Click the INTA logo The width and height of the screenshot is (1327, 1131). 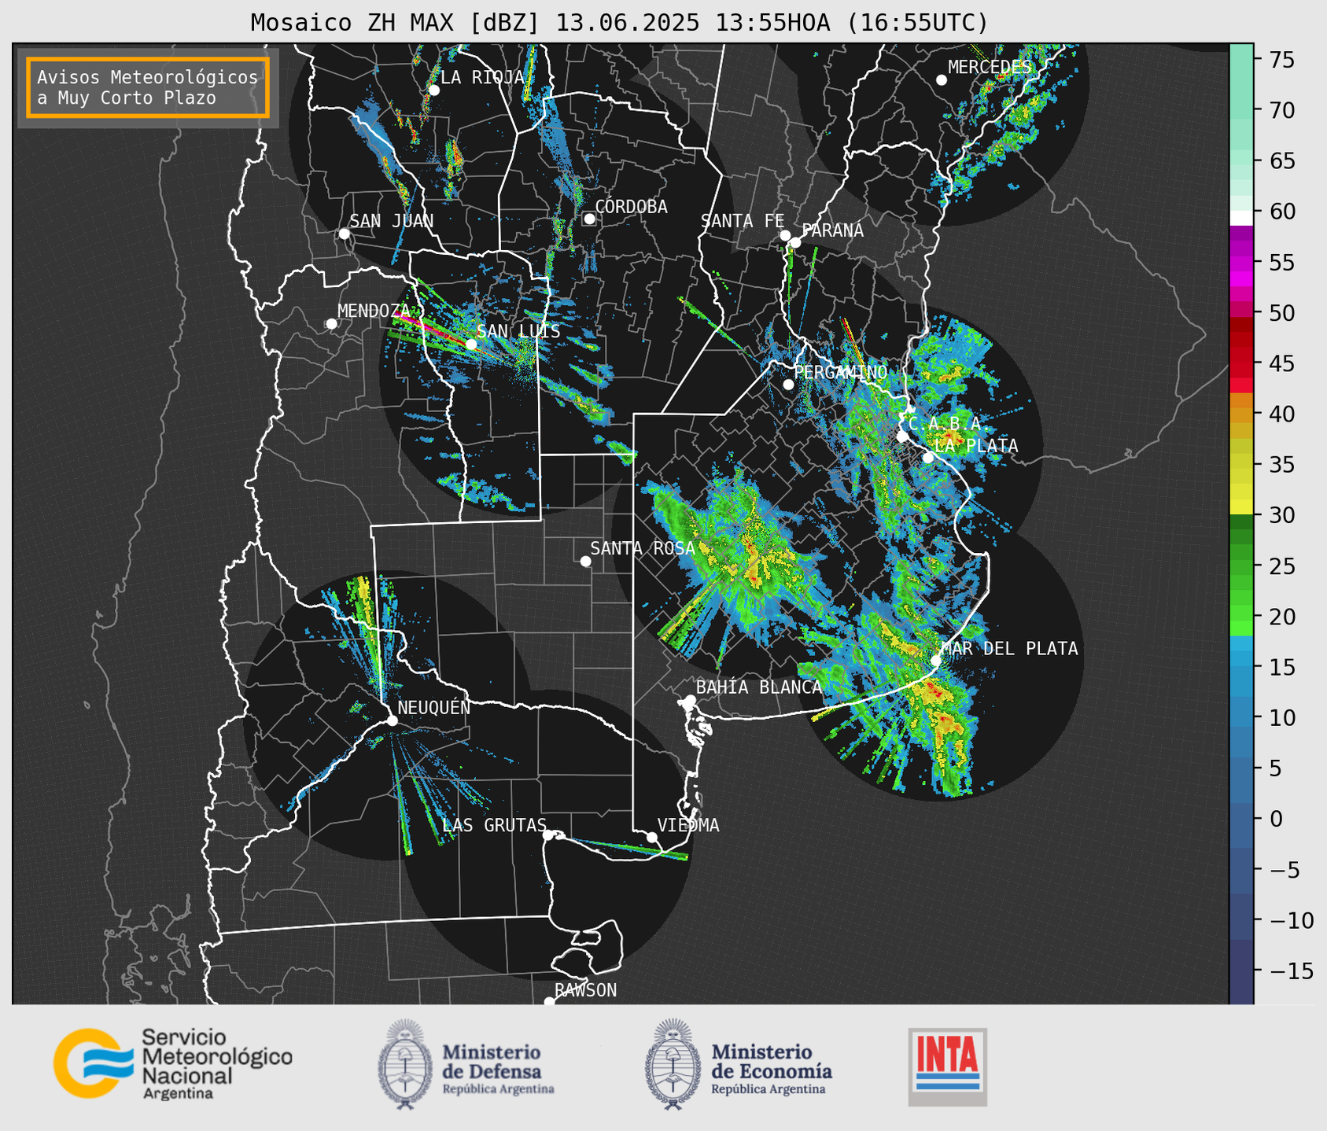[948, 1067]
